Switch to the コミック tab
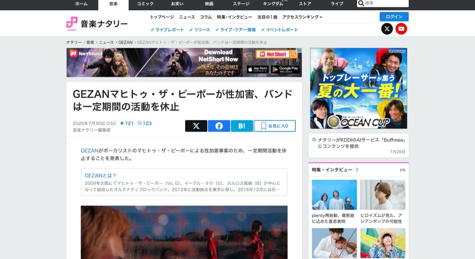The width and height of the screenshot is (475, 259). 145,4
